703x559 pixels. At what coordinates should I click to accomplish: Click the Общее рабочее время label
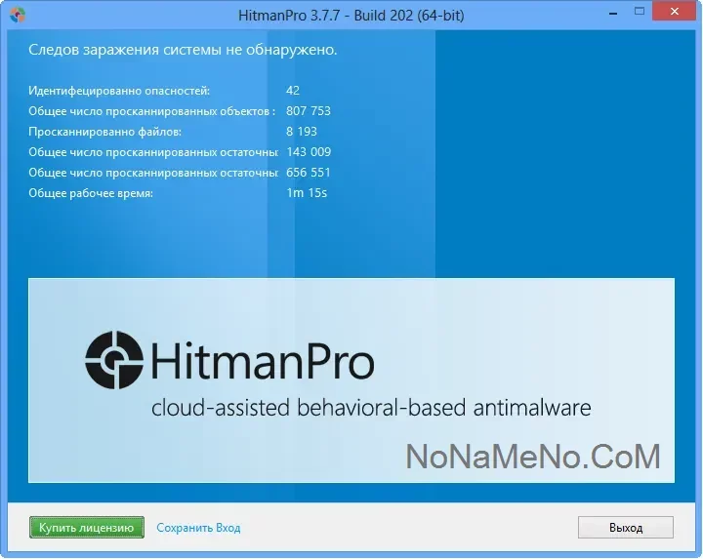[x=91, y=193]
